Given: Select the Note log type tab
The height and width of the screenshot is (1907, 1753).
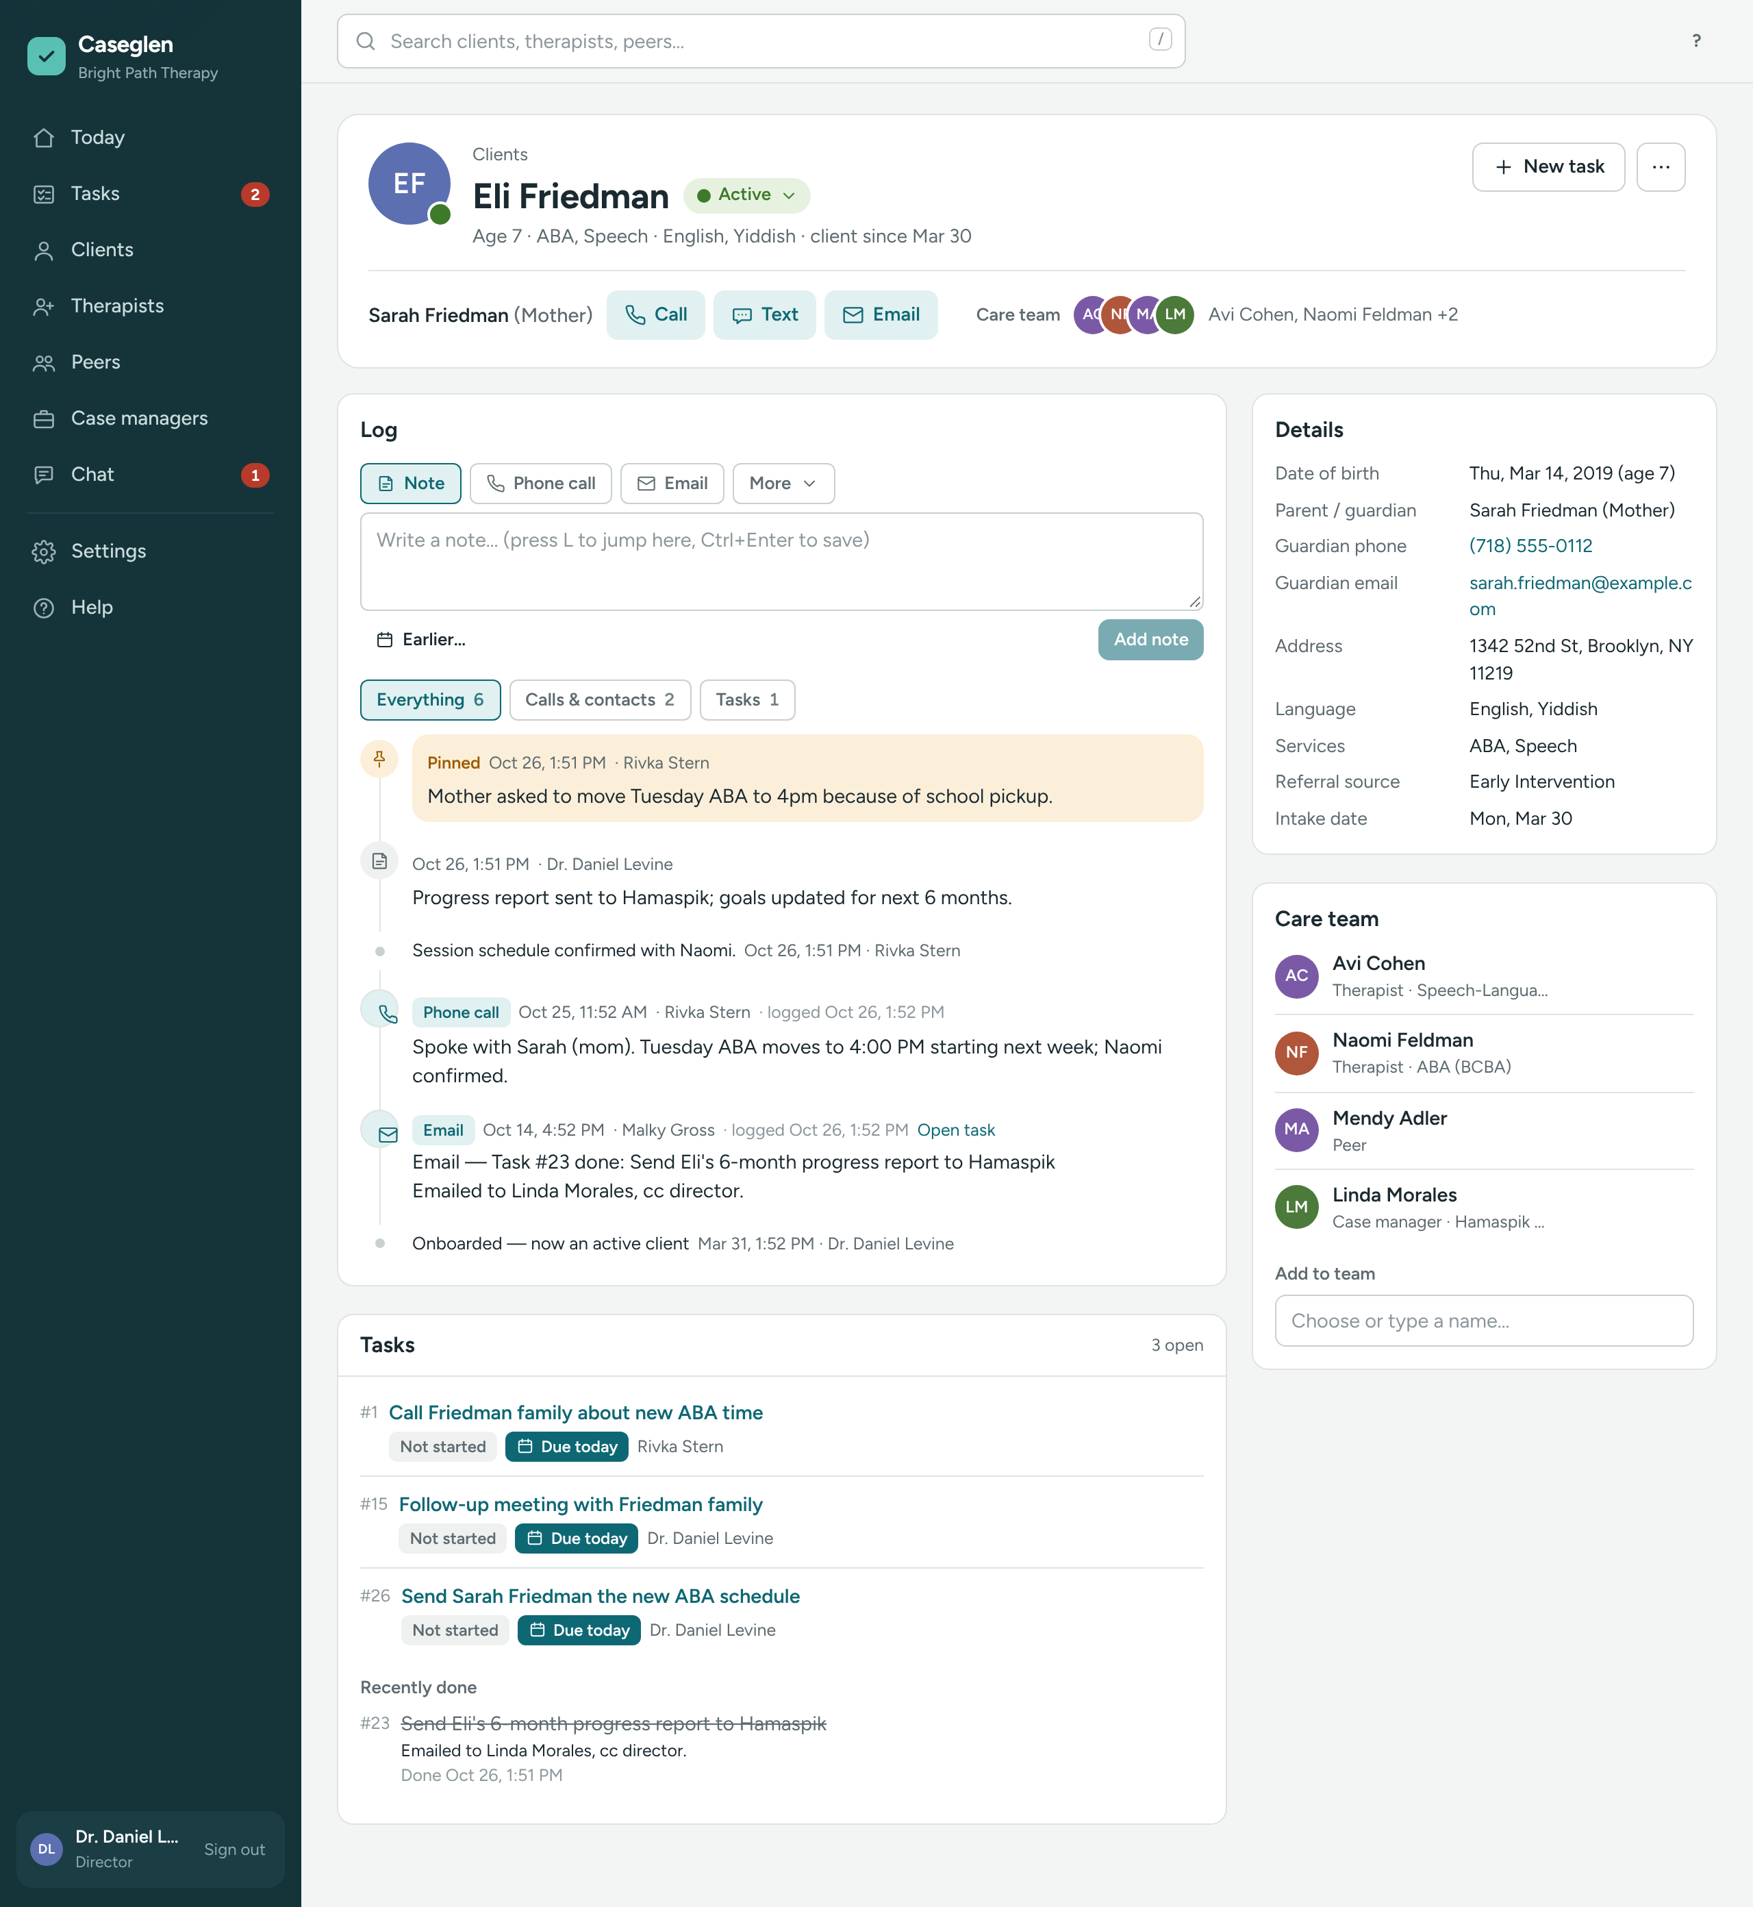Looking at the screenshot, I should 411,484.
